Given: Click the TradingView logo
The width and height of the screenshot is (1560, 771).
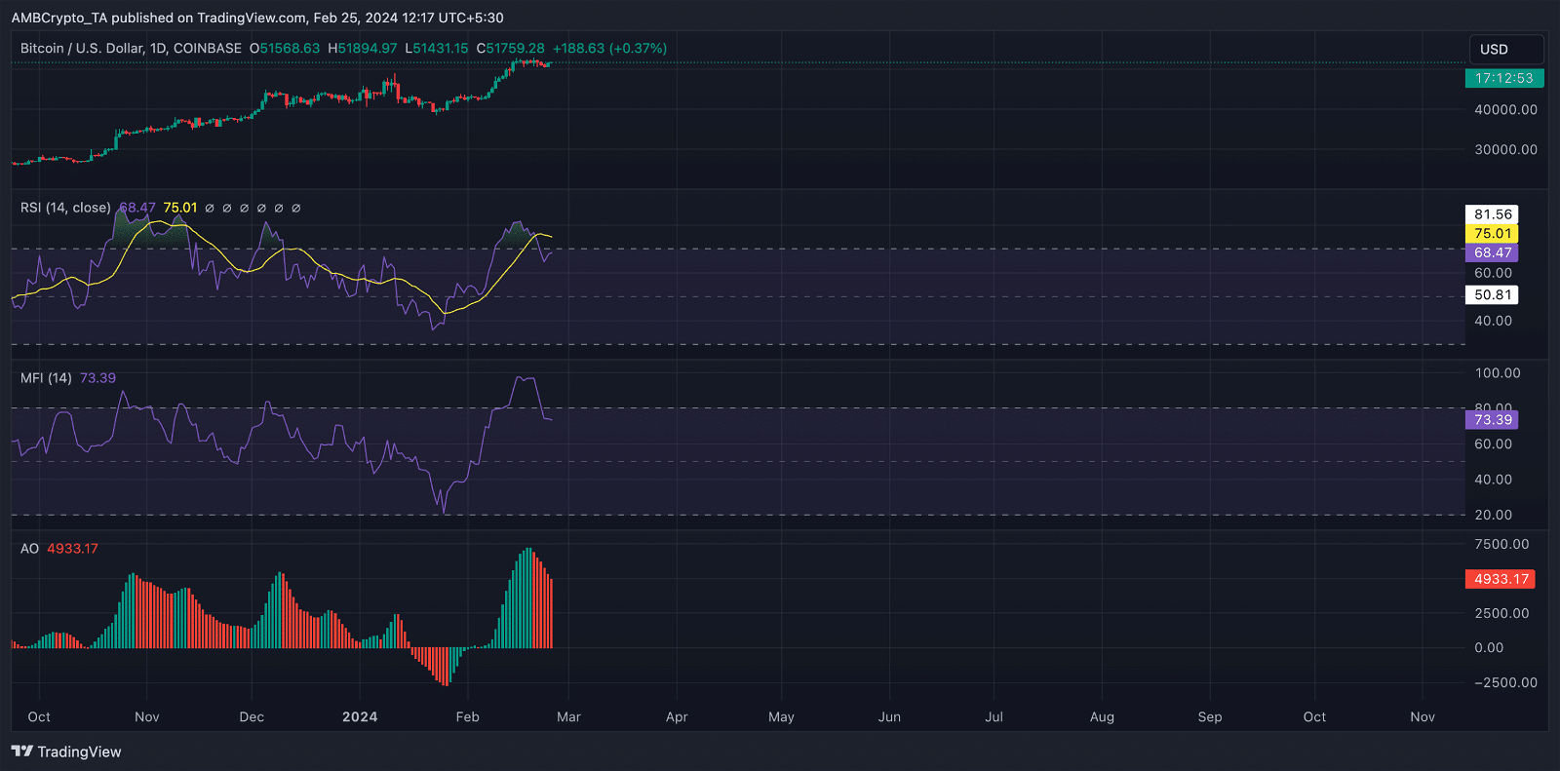Looking at the screenshot, I should pyautogui.click(x=66, y=752).
